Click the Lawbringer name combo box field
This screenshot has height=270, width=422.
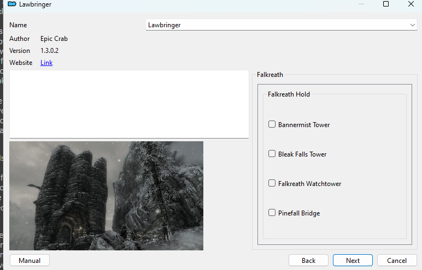(x=282, y=25)
